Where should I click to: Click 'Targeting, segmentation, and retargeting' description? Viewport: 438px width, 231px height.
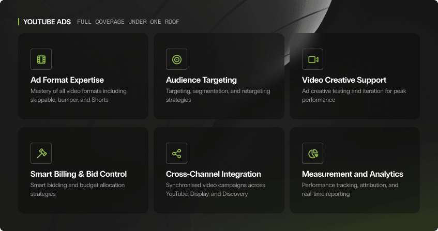[218, 96]
